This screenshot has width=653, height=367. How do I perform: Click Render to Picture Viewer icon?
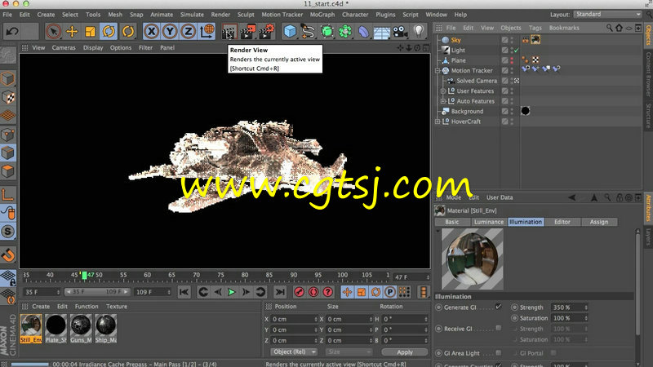248,32
